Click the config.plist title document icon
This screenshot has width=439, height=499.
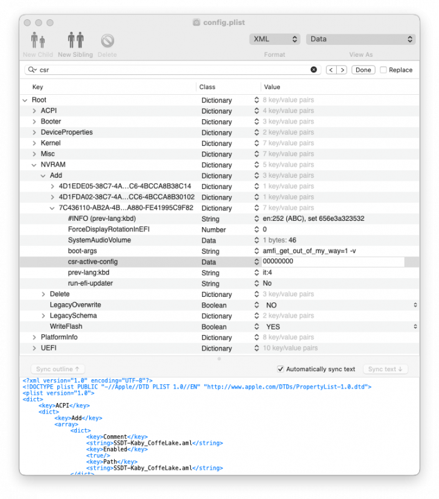pos(196,22)
